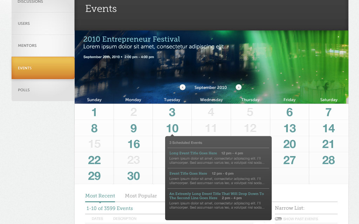Viewport: 359px width, 224px height.
Task: Select day 16 on the calendar
Action: point(134,144)
